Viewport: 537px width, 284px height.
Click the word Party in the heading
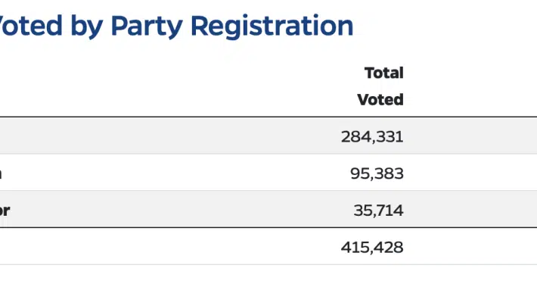(147, 27)
